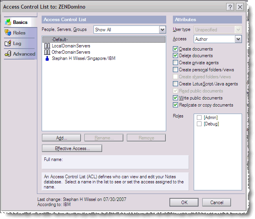Open the Show All filter dropdown
The height and width of the screenshot is (219, 255).
pyautogui.click(x=162, y=30)
